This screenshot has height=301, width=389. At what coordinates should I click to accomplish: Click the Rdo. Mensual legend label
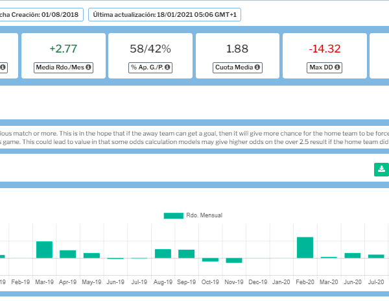pos(204,215)
